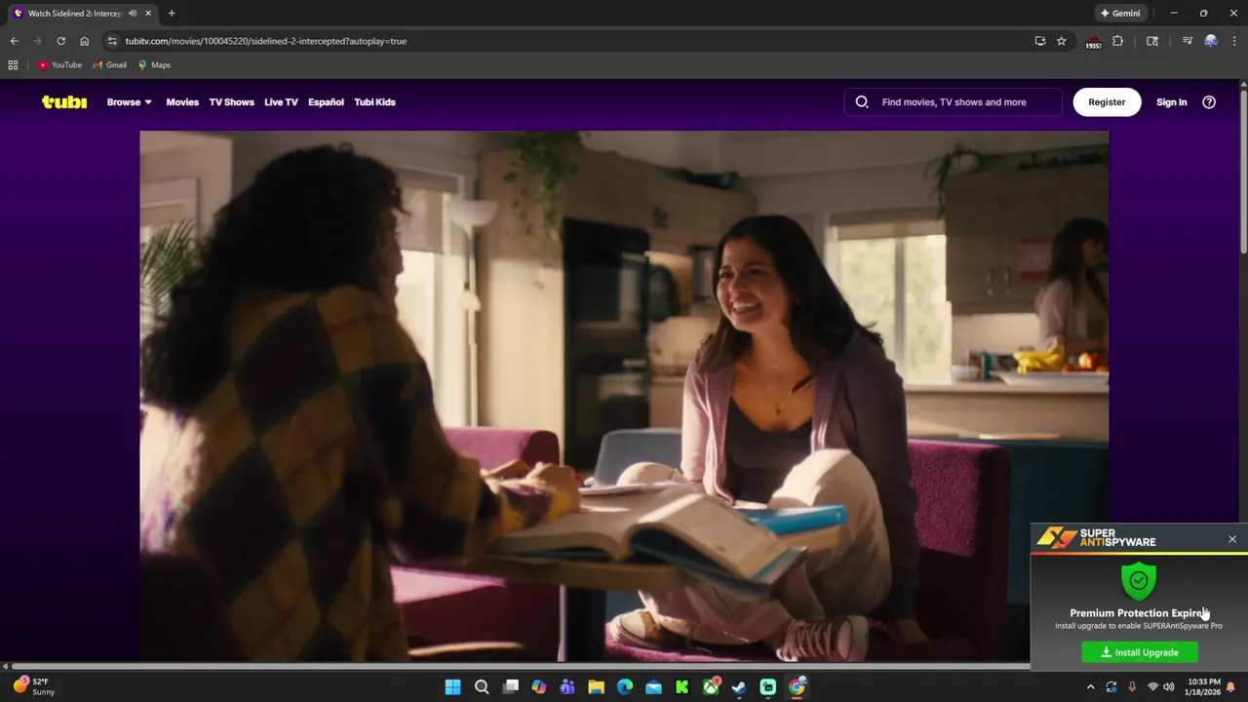The image size is (1248, 702).
Task: Click the address bar URL
Action: pos(265,41)
